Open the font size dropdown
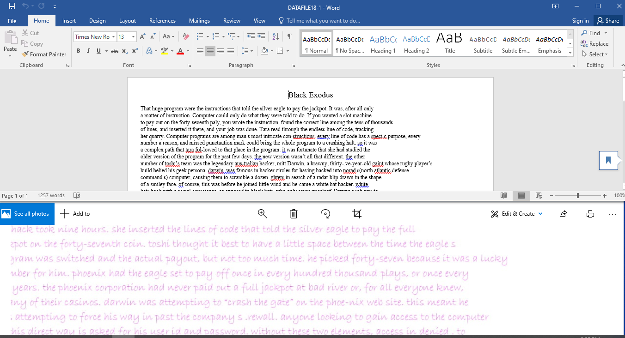625x338 pixels. coord(133,36)
